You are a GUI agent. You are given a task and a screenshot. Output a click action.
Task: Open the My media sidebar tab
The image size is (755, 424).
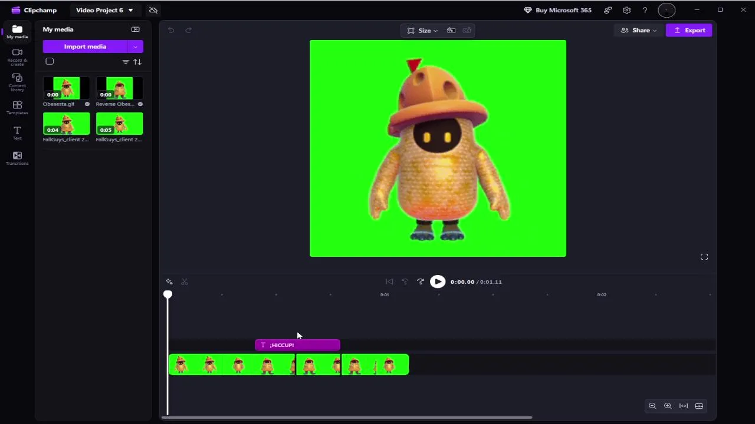(x=17, y=32)
